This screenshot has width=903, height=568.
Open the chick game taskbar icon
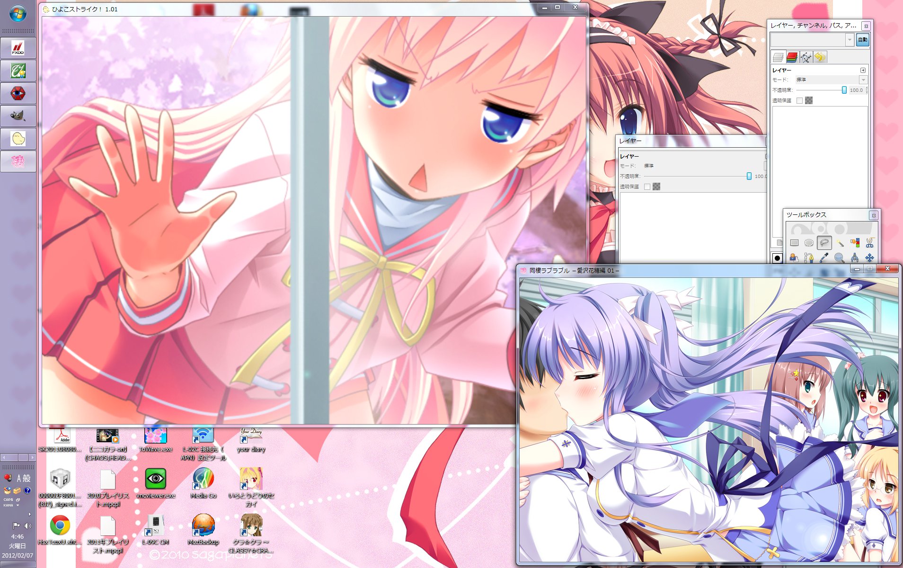click(18, 139)
